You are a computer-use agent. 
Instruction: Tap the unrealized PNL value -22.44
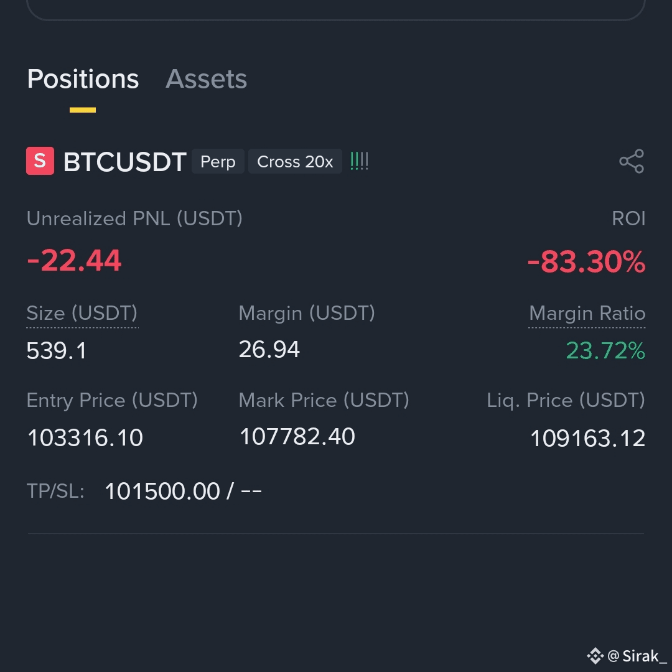pos(74,261)
